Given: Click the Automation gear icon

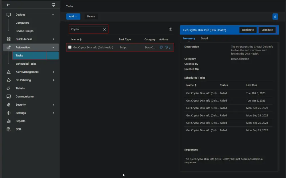Looking at the screenshot, I should 9,48.
